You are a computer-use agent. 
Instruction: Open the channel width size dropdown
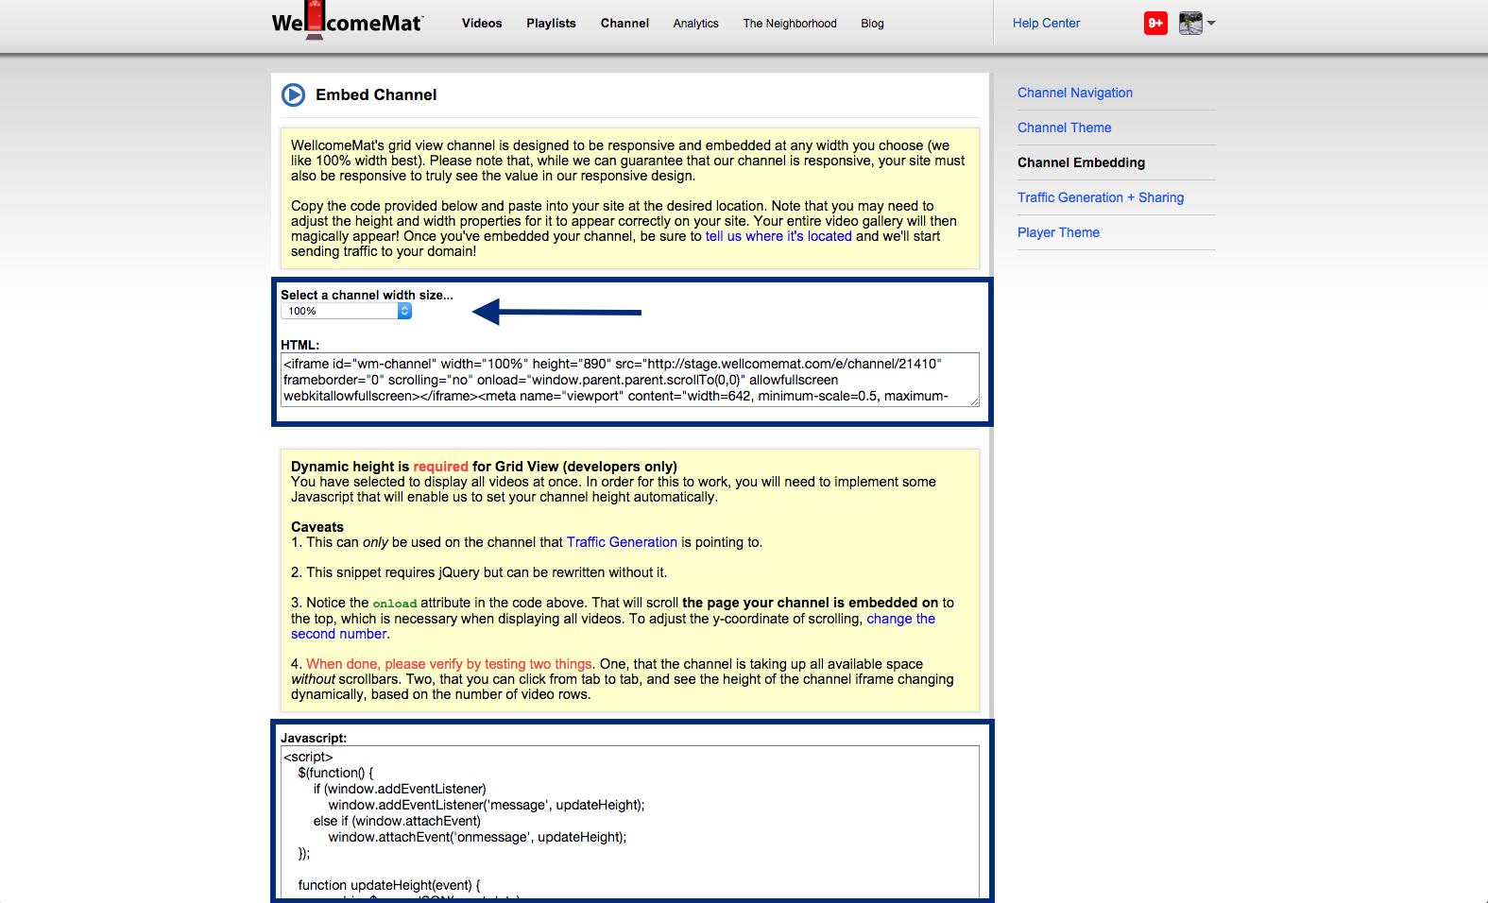click(346, 311)
